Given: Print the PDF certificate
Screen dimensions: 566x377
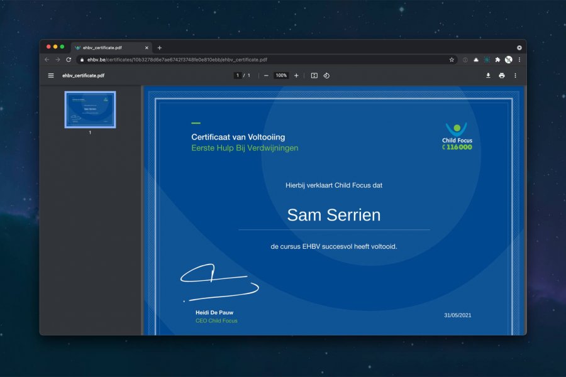Looking at the screenshot, I should (501, 75).
